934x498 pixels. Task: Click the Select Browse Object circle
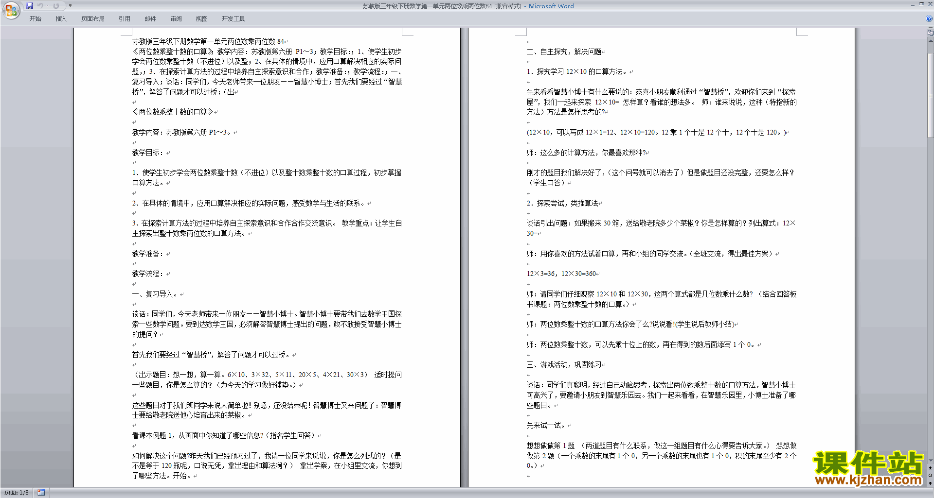pyautogui.click(x=931, y=476)
